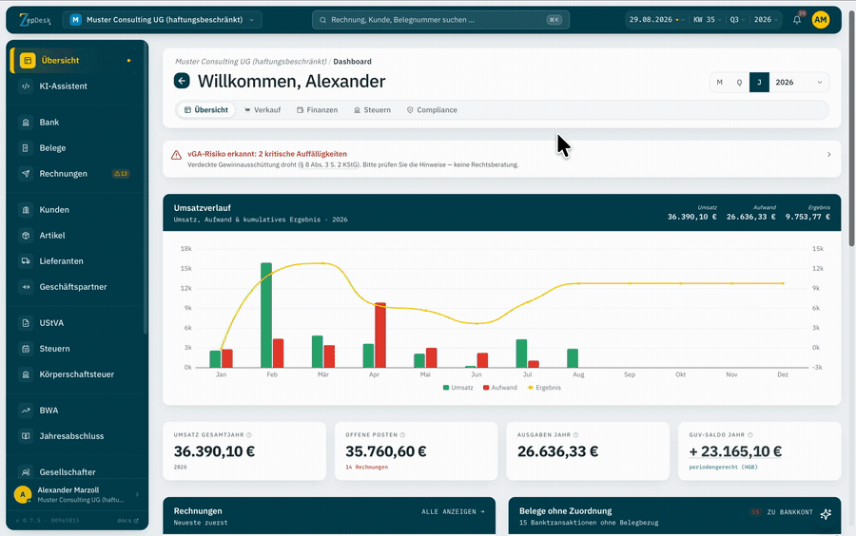Image resolution: width=856 pixels, height=536 pixels.
Task: Open the docs external link
Action: point(127,520)
